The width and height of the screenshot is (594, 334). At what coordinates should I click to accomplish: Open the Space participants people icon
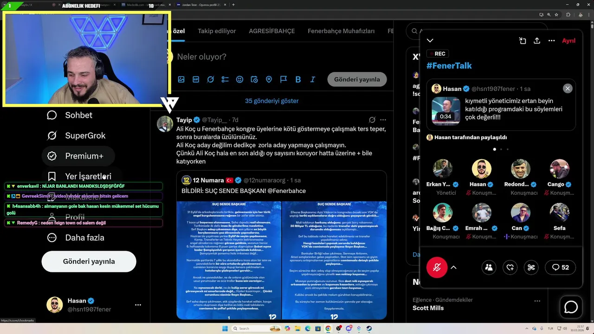489,267
